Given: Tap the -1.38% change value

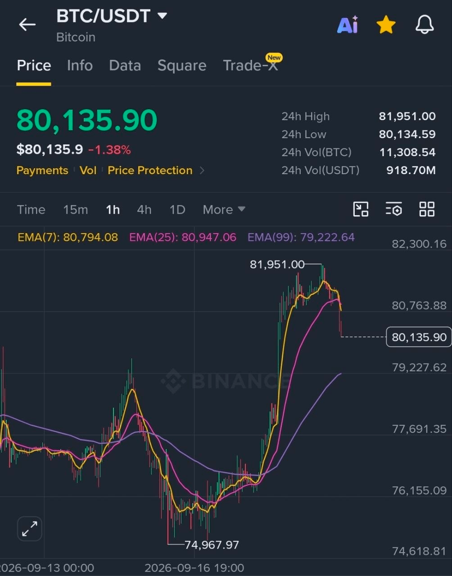Looking at the screenshot, I should [109, 150].
